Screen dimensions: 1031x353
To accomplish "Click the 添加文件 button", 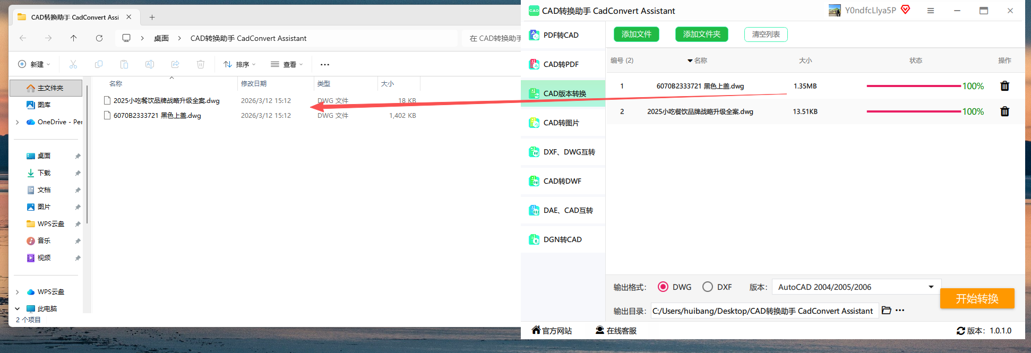I will coord(637,35).
